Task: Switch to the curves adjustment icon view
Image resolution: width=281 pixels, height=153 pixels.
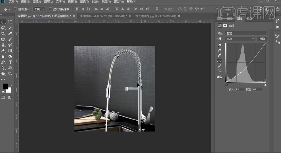Action: (x=220, y=26)
